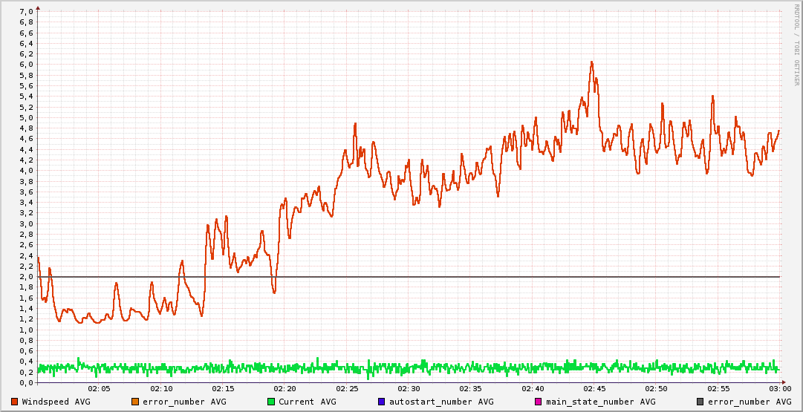Click the 03:00 time axis label
The height and width of the screenshot is (412, 803).
pos(779,389)
